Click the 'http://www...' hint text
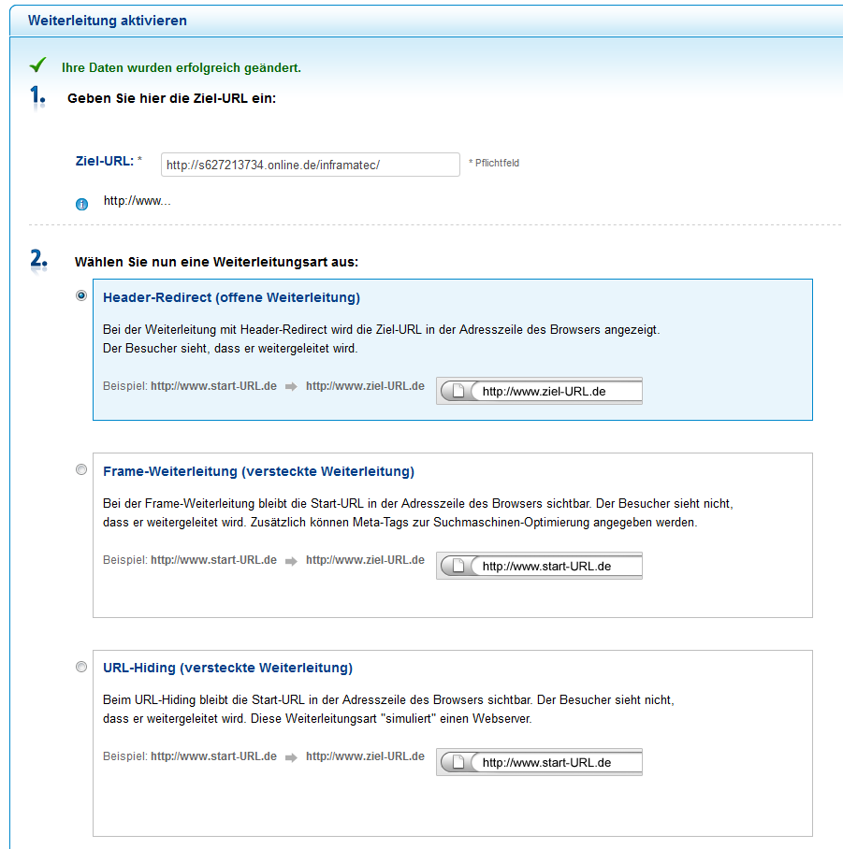 [137, 201]
